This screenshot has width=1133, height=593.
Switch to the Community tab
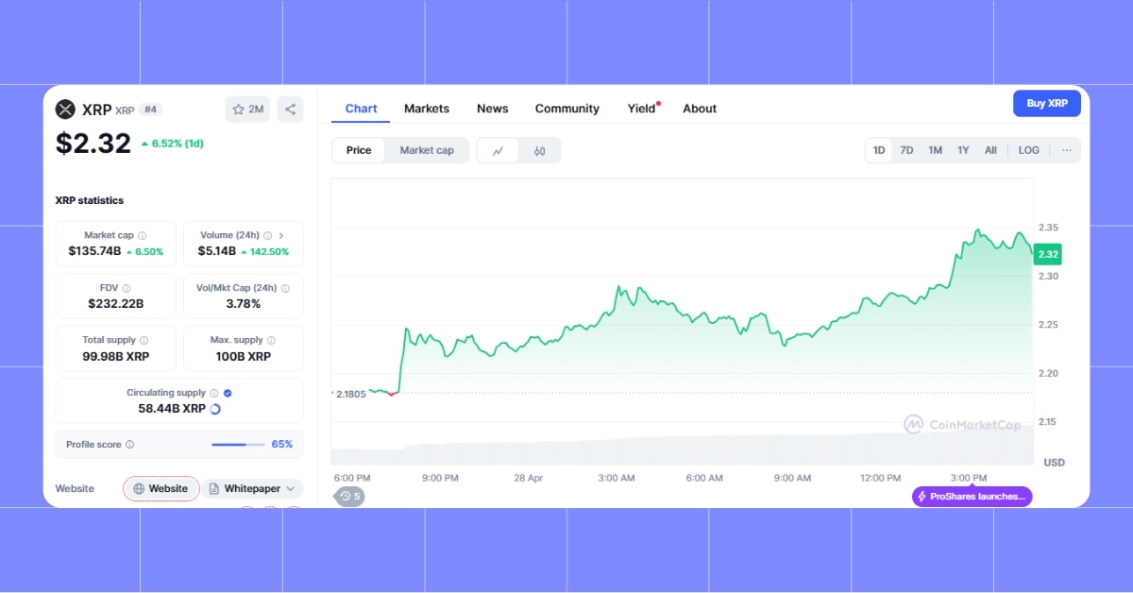[x=566, y=109]
